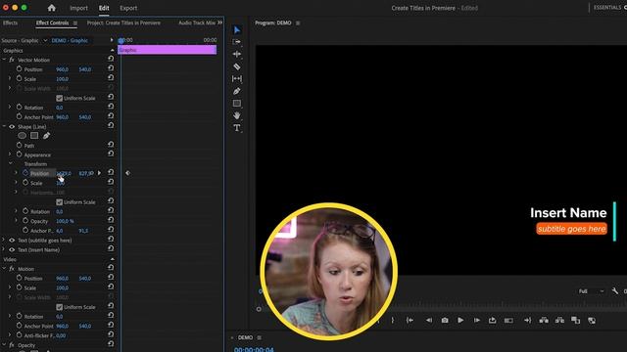The image size is (627, 352).
Task: Select the Slip tool
Action: pos(237,78)
